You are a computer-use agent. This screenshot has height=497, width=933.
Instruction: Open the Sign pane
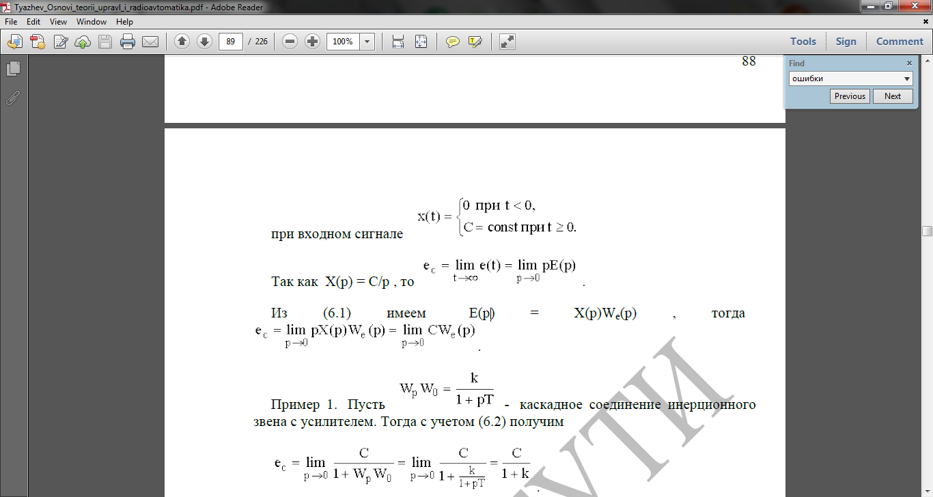(x=846, y=42)
